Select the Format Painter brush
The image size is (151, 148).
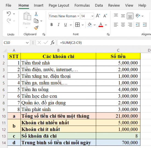pyautogui.click(x=36, y=28)
